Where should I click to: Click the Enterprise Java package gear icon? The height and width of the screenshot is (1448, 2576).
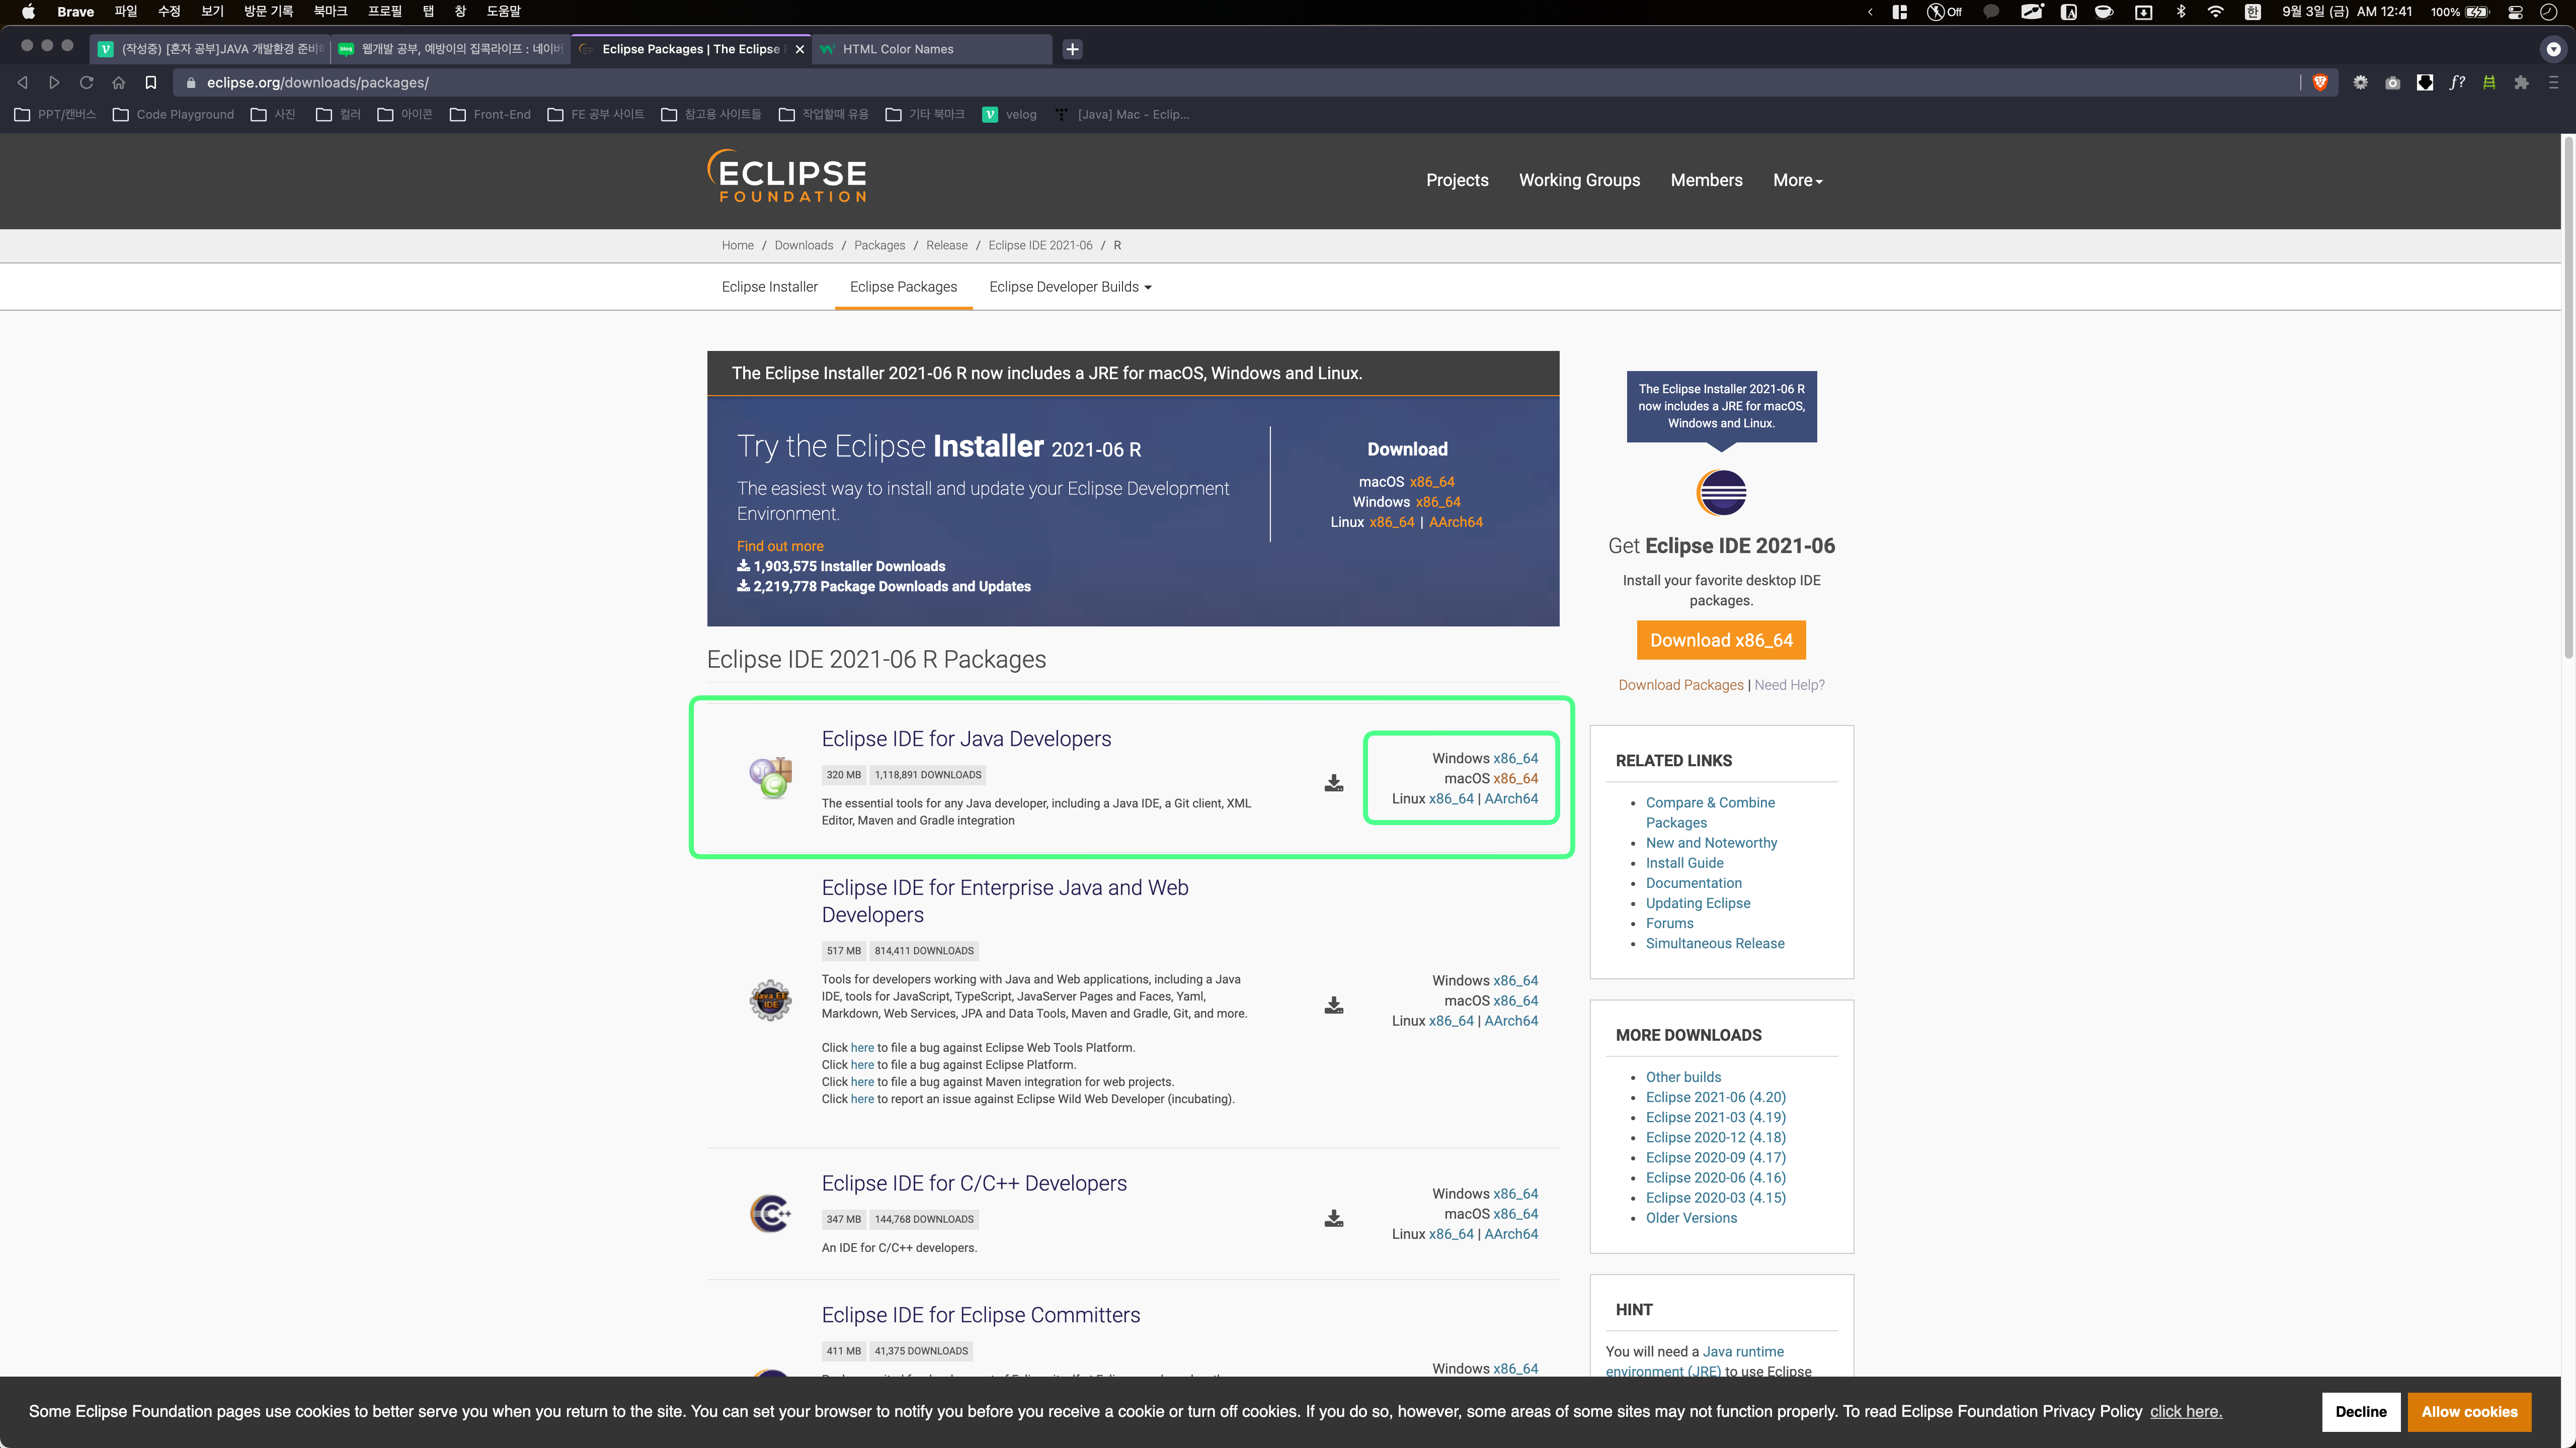770,1000
